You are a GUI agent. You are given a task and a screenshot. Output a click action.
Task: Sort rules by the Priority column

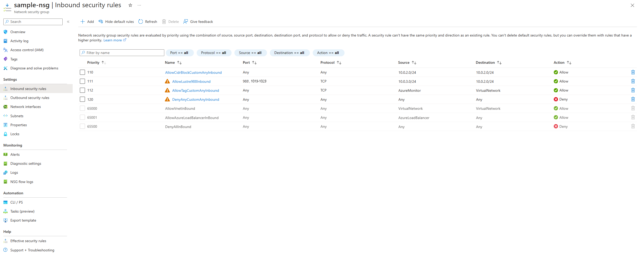[97, 62]
